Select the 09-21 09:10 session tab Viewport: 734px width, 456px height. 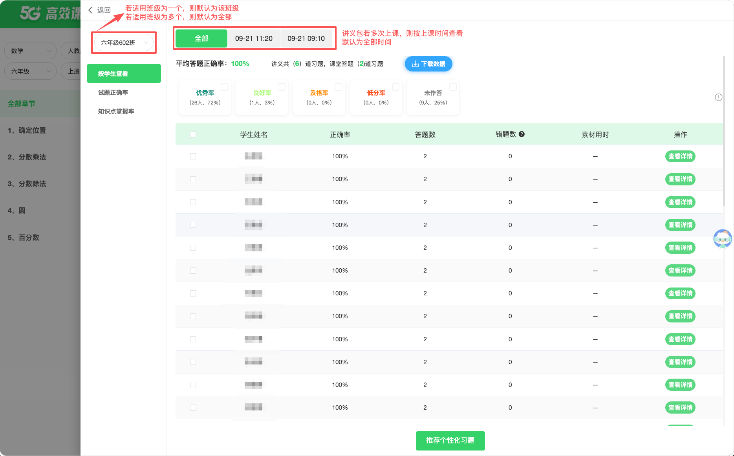coord(306,38)
